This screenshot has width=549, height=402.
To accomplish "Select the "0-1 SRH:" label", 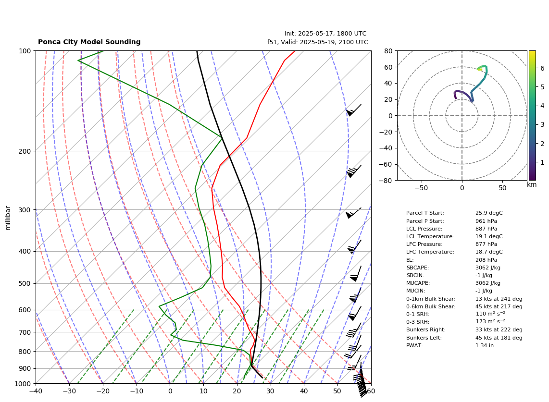I will coord(418,314).
